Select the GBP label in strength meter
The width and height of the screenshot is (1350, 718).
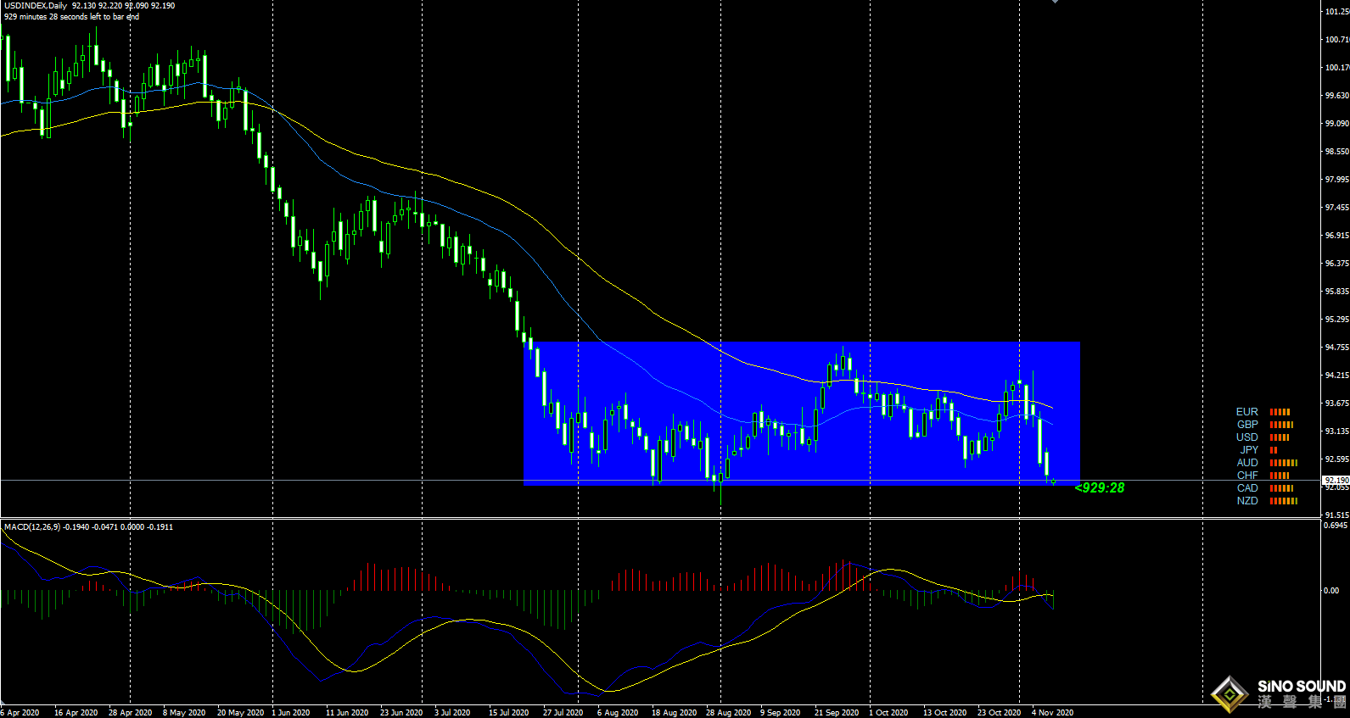1247,425
